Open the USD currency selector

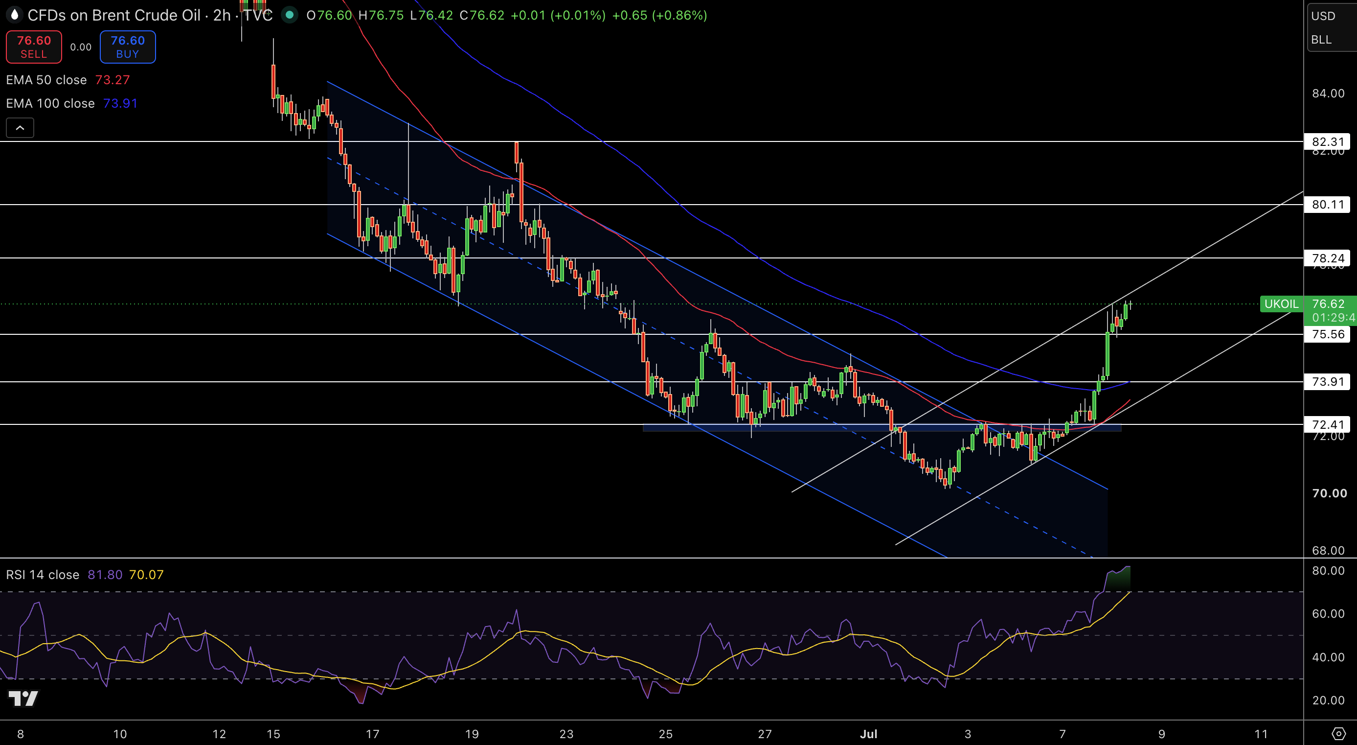click(1323, 16)
